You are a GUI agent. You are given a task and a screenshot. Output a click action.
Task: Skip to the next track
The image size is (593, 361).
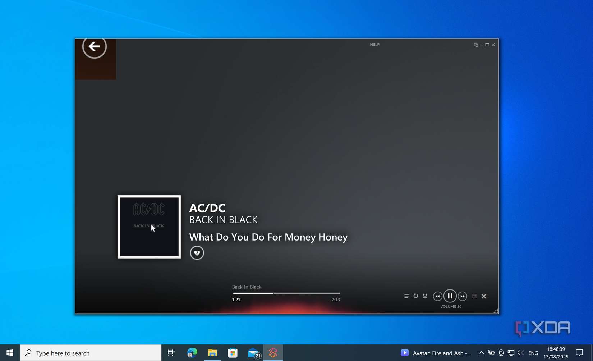463,296
